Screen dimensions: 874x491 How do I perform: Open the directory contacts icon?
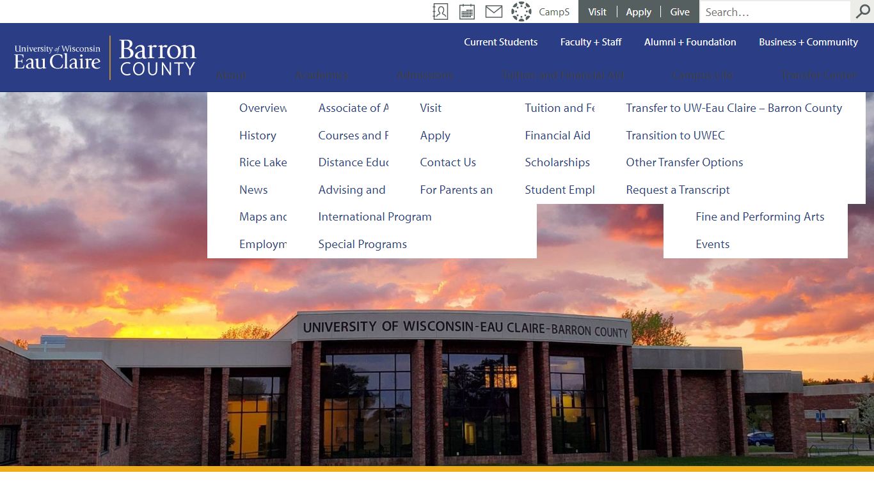tap(440, 12)
